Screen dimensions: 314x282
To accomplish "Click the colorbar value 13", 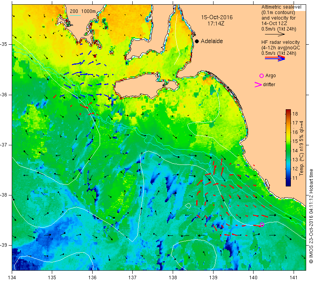I will point(295,160).
